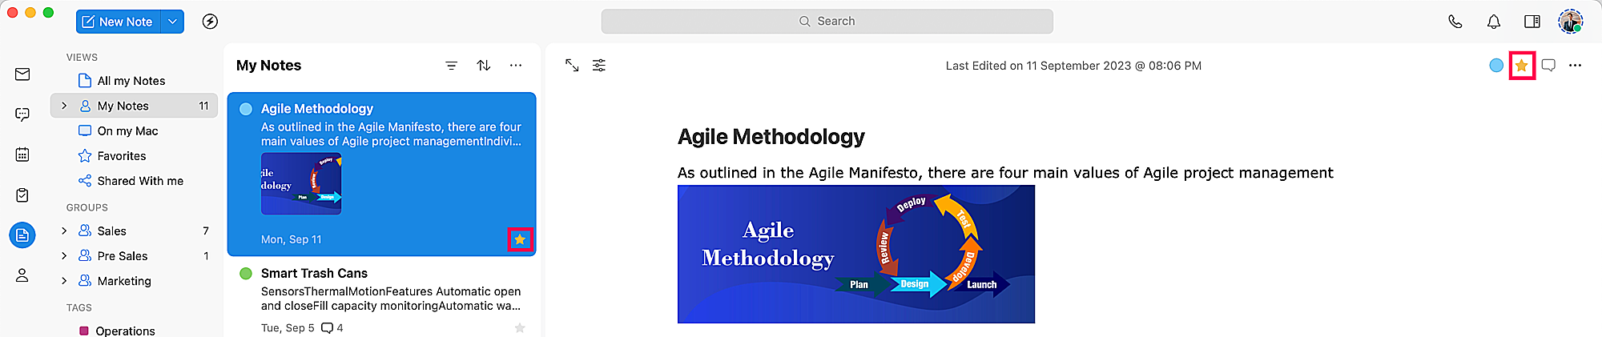The height and width of the screenshot is (337, 1602).
Task: Unfavorite note using star in note header
Action: (x=1521, y=66)
